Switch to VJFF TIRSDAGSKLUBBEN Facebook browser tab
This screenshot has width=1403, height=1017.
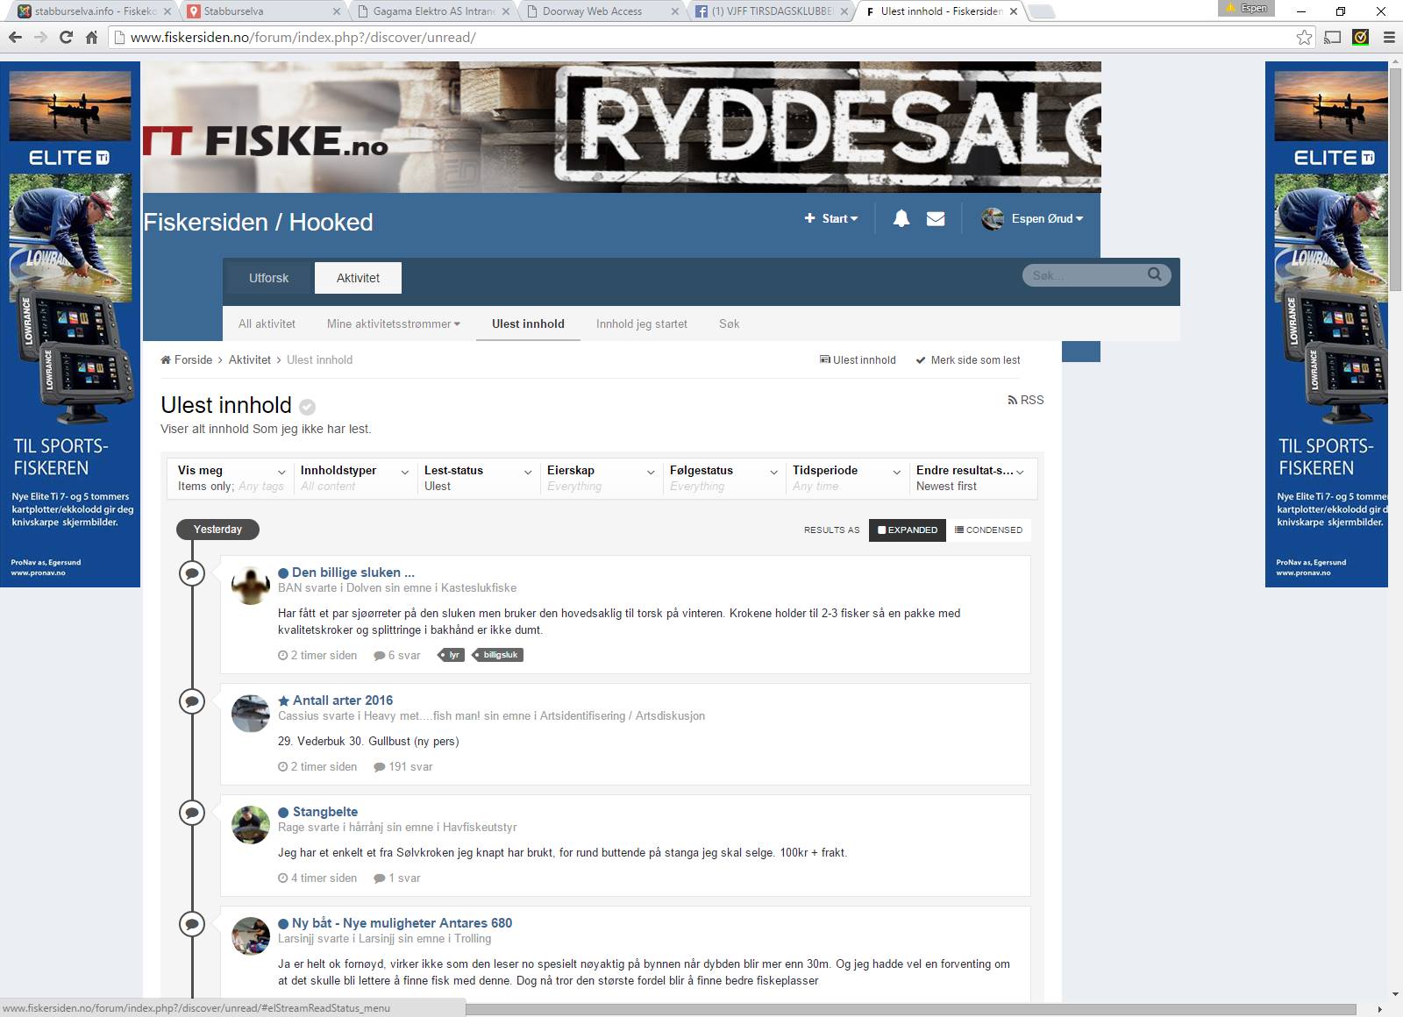pyautogui.click(x=770, y=11)
